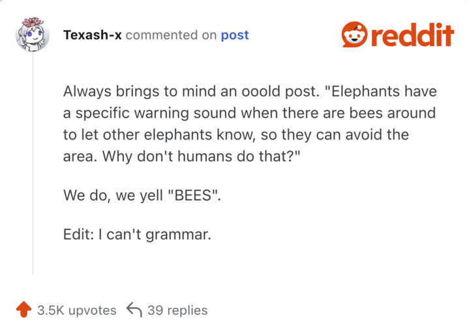The width and height of the screenshot is (467, 324).
Task: Click the "3.5K upvotes" count
Action: 76,310
